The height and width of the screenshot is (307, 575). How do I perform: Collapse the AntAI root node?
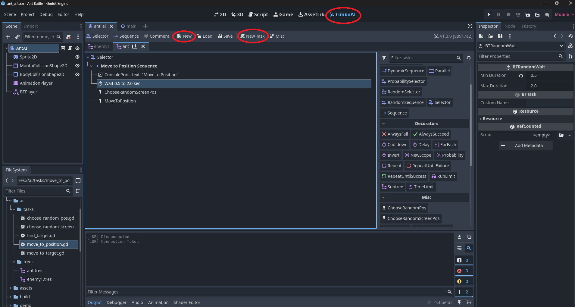pos(7,48)
